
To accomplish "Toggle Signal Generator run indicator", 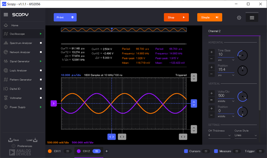I will [41, 61].
